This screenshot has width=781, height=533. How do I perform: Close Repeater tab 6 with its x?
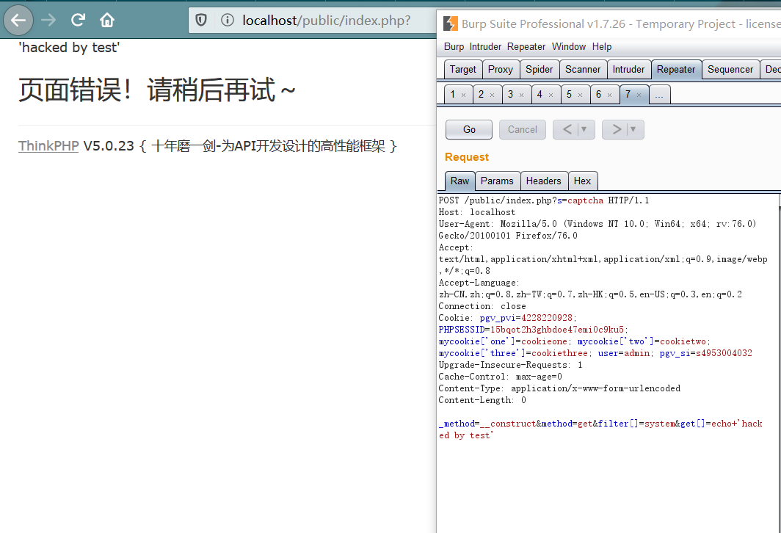tap(610, 95)
